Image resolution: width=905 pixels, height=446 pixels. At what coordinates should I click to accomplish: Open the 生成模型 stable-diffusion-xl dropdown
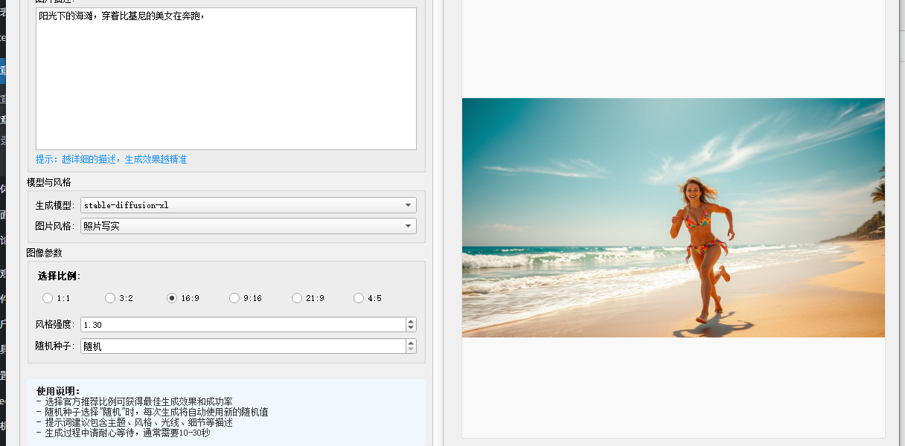(x=248, y=205)
